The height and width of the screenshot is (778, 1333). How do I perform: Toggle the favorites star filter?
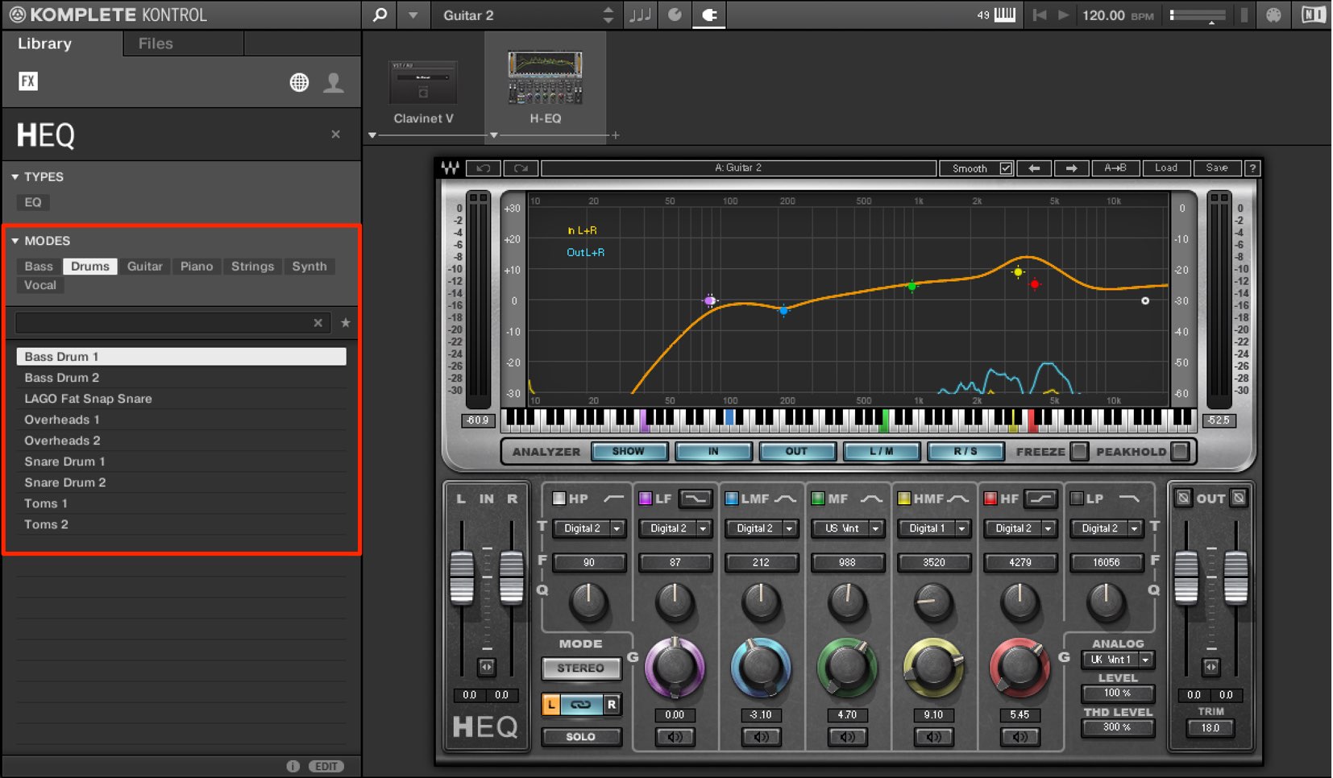pos(346,322)
